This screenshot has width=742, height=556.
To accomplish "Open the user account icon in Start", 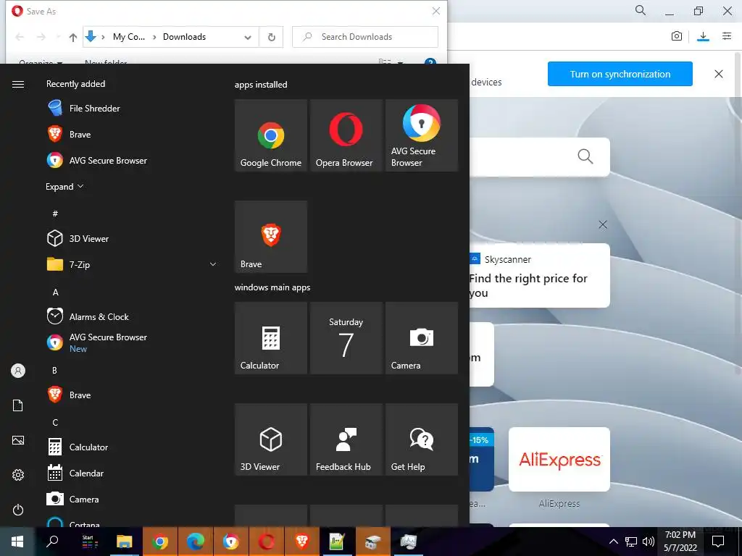I will point(18,371).
